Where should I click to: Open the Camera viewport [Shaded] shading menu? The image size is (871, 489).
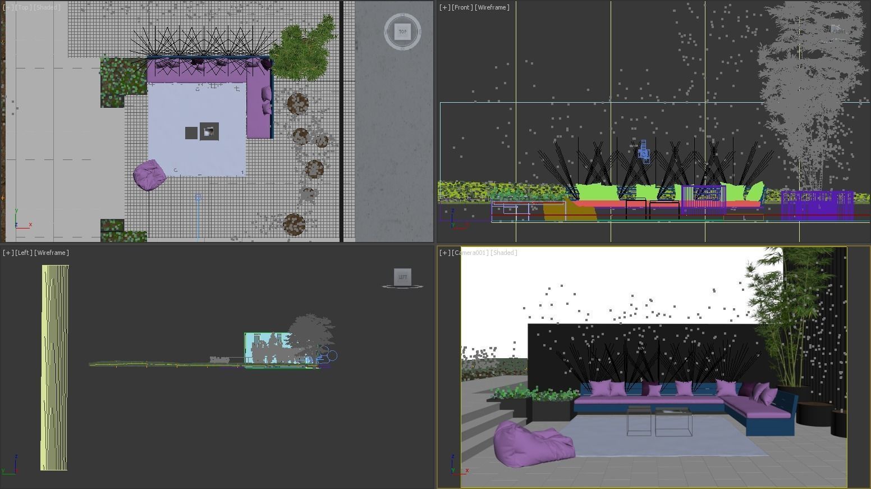504,253
